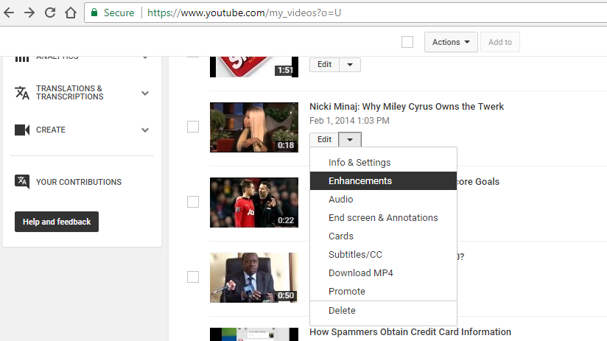Click the upload date Feb 1, 2014 text

(349, 121)
